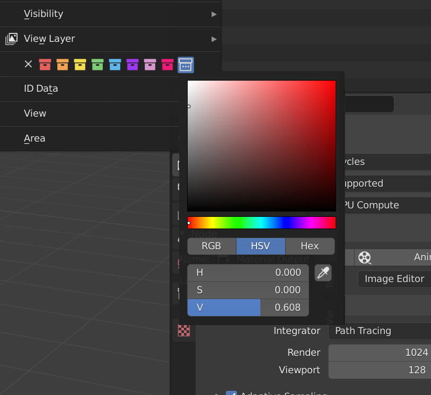Click the S saturation value field
The image size is (431, 395).
(x=248, y=290)
